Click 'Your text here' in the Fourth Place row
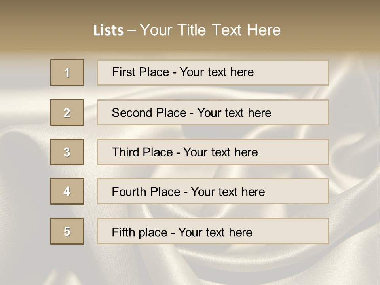The image size is (380, 285). pyautogui.click(x=228, y=192)
